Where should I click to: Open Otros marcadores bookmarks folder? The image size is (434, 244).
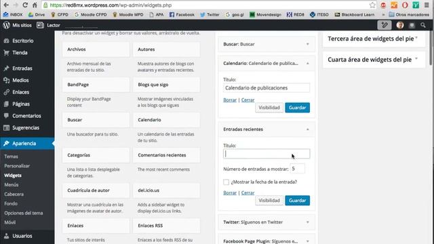point(409,14)
